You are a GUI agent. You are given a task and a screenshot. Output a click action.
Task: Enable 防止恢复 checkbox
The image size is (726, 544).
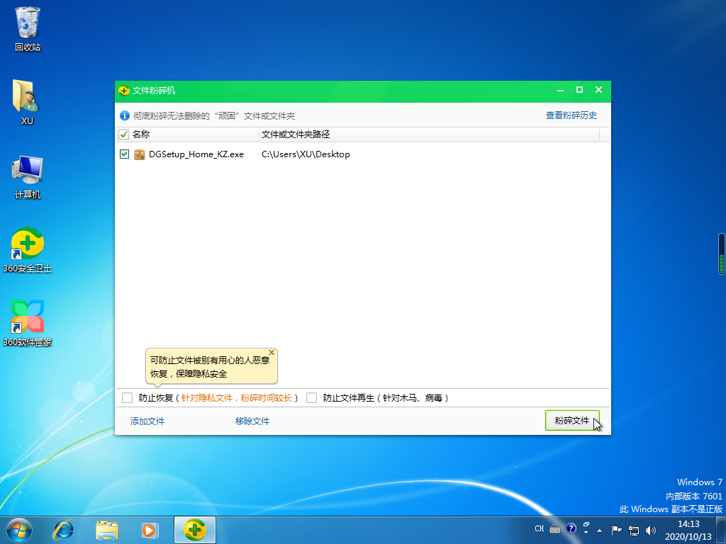coord(128,398)
